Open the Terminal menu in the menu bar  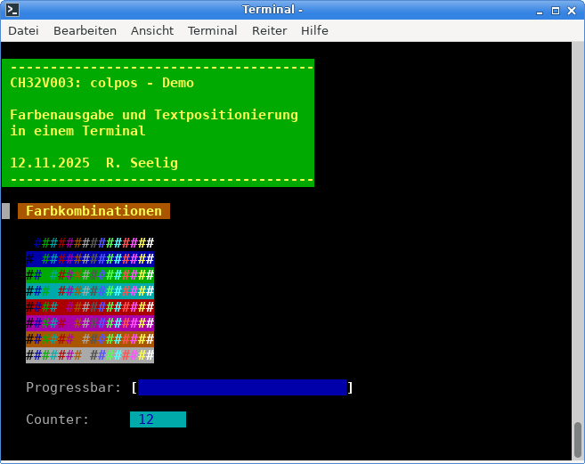click(212, 30)
